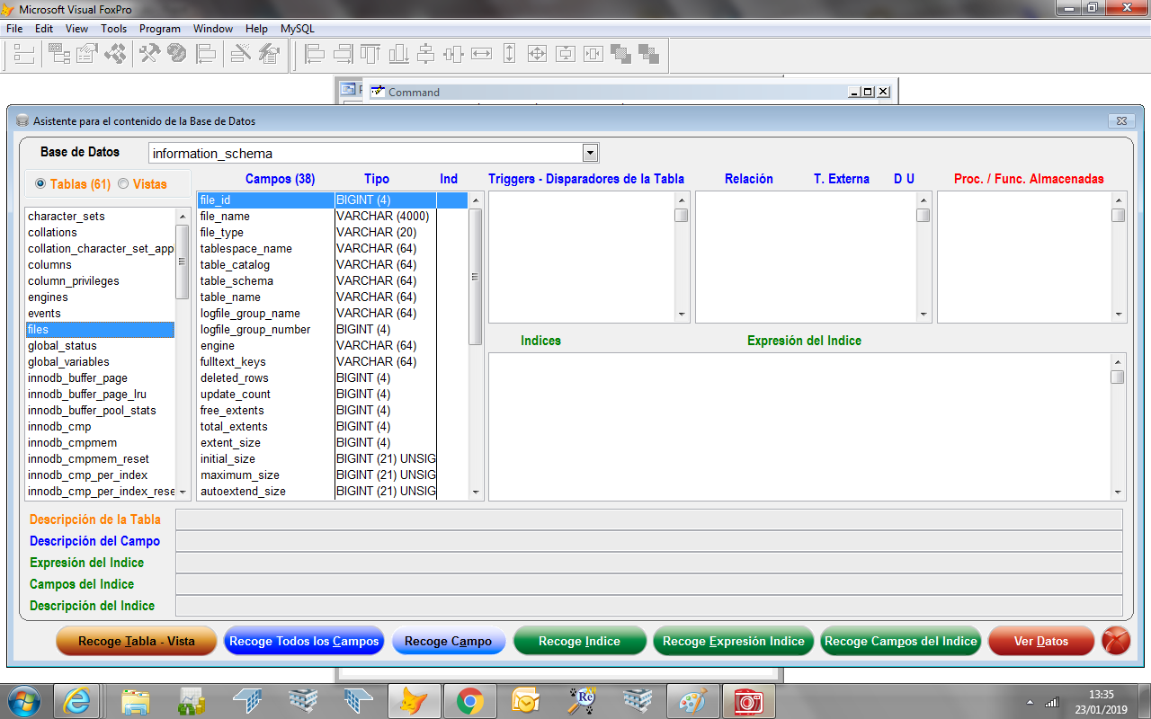Open the Properties Window toolbar icon
This screenshot has width=1151, height=719.
point(87,54)
